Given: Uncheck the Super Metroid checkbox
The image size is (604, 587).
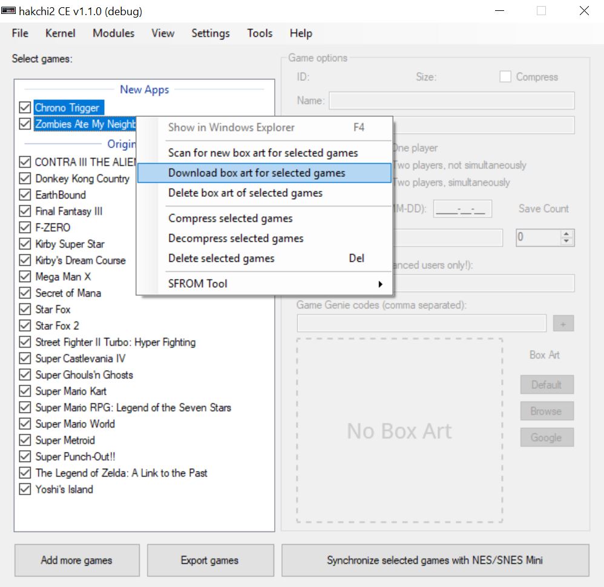Looking at the screenshot, I should click(25, 440).
